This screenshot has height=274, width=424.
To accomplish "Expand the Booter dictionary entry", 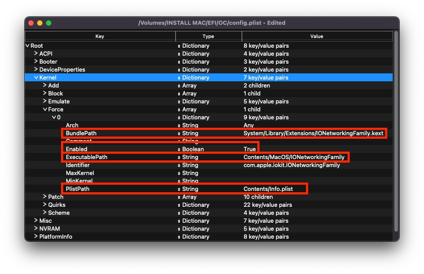I will pyautogui.click(x=36, y=62).
